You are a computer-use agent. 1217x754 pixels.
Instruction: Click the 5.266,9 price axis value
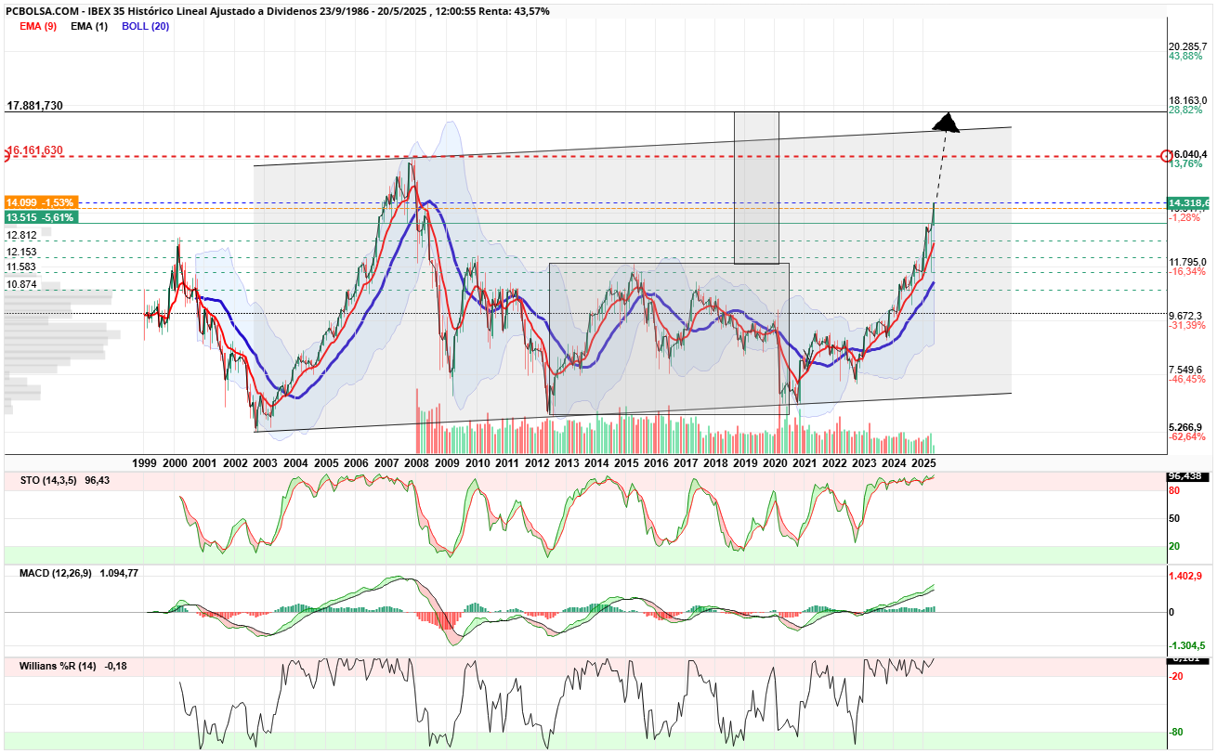tap(1186, 426)
